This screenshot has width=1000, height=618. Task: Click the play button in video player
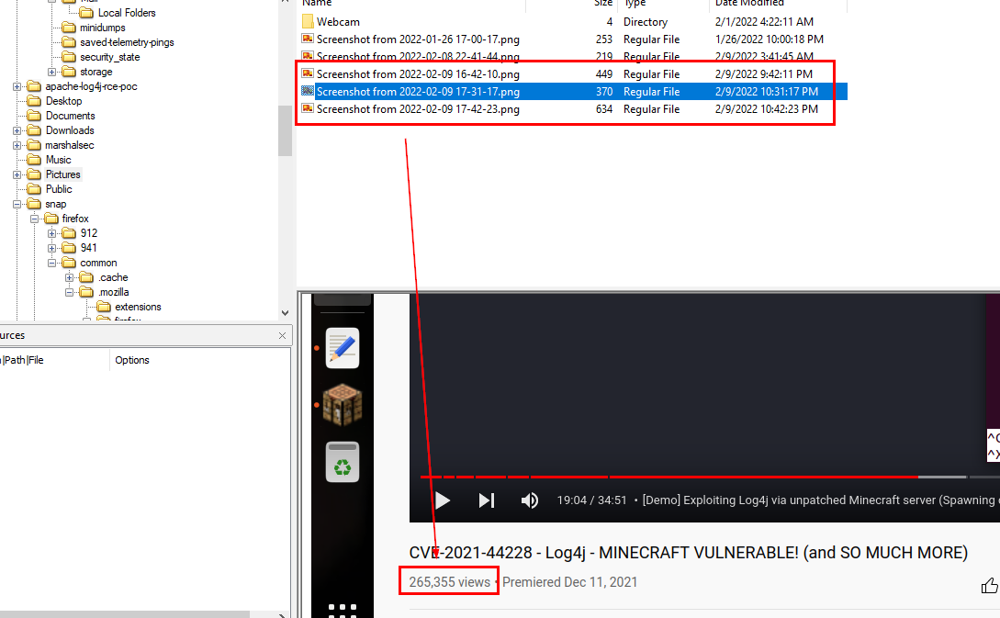tap(443, 500)
